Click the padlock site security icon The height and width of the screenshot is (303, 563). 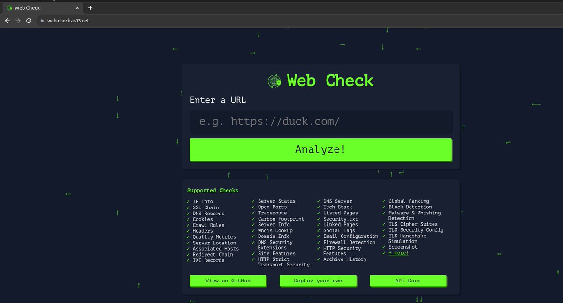tap(42, 21)
